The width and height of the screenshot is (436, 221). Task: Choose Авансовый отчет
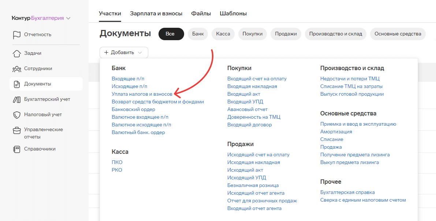(247, 110)
